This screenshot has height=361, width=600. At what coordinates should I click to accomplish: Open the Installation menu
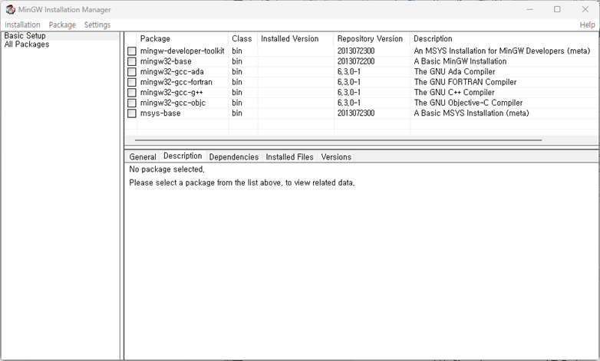pyautogui.click(x=22, y=25)
